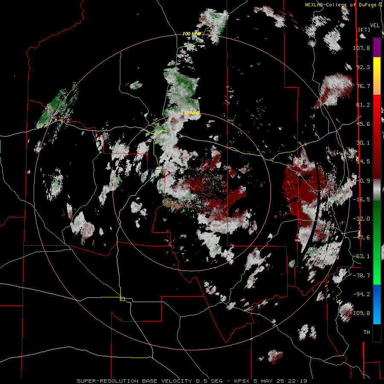Click the [KT] units label
Image resolution: width=384 pixels, height=384 pixels.
tap(364, 29)
